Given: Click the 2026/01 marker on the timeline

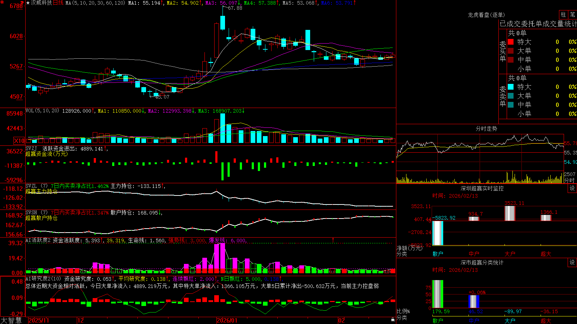Looking at the screenshot, I should (227, 320).
